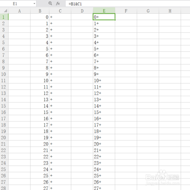Select column E header
The width and height of the screenshot is (190, 190).
[x=104, y=11]
